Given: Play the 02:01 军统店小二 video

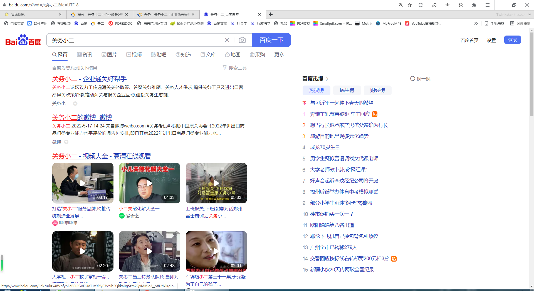Looking at the screenshot, I should coord(216,251).
